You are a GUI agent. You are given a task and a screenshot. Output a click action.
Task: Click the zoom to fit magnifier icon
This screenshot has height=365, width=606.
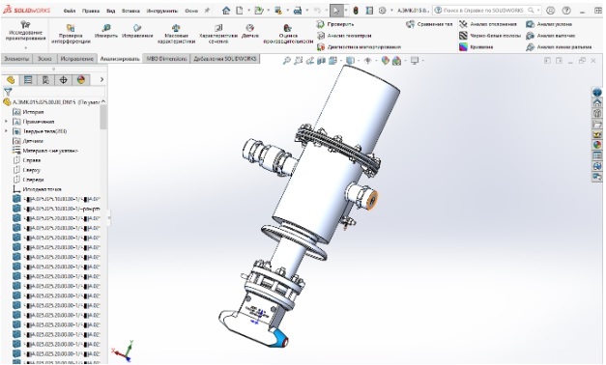(x=286, y=61)
